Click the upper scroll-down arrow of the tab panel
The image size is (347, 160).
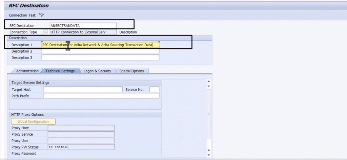(209, 86)
